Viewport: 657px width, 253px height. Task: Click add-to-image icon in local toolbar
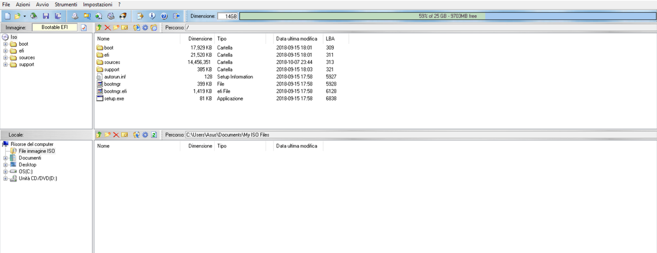click(137, 135)
